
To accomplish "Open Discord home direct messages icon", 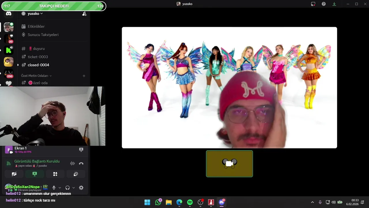I will click(x=9, y=14).
